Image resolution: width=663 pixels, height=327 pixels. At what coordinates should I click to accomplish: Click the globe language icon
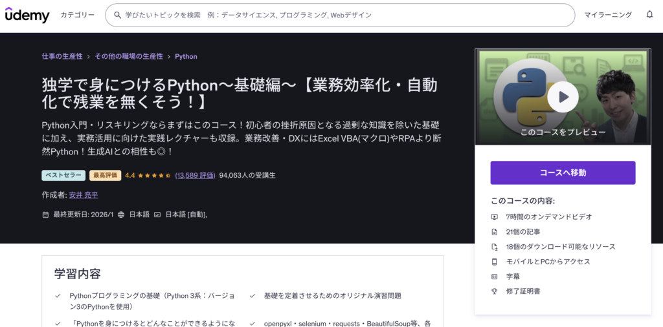pos(120,215)
